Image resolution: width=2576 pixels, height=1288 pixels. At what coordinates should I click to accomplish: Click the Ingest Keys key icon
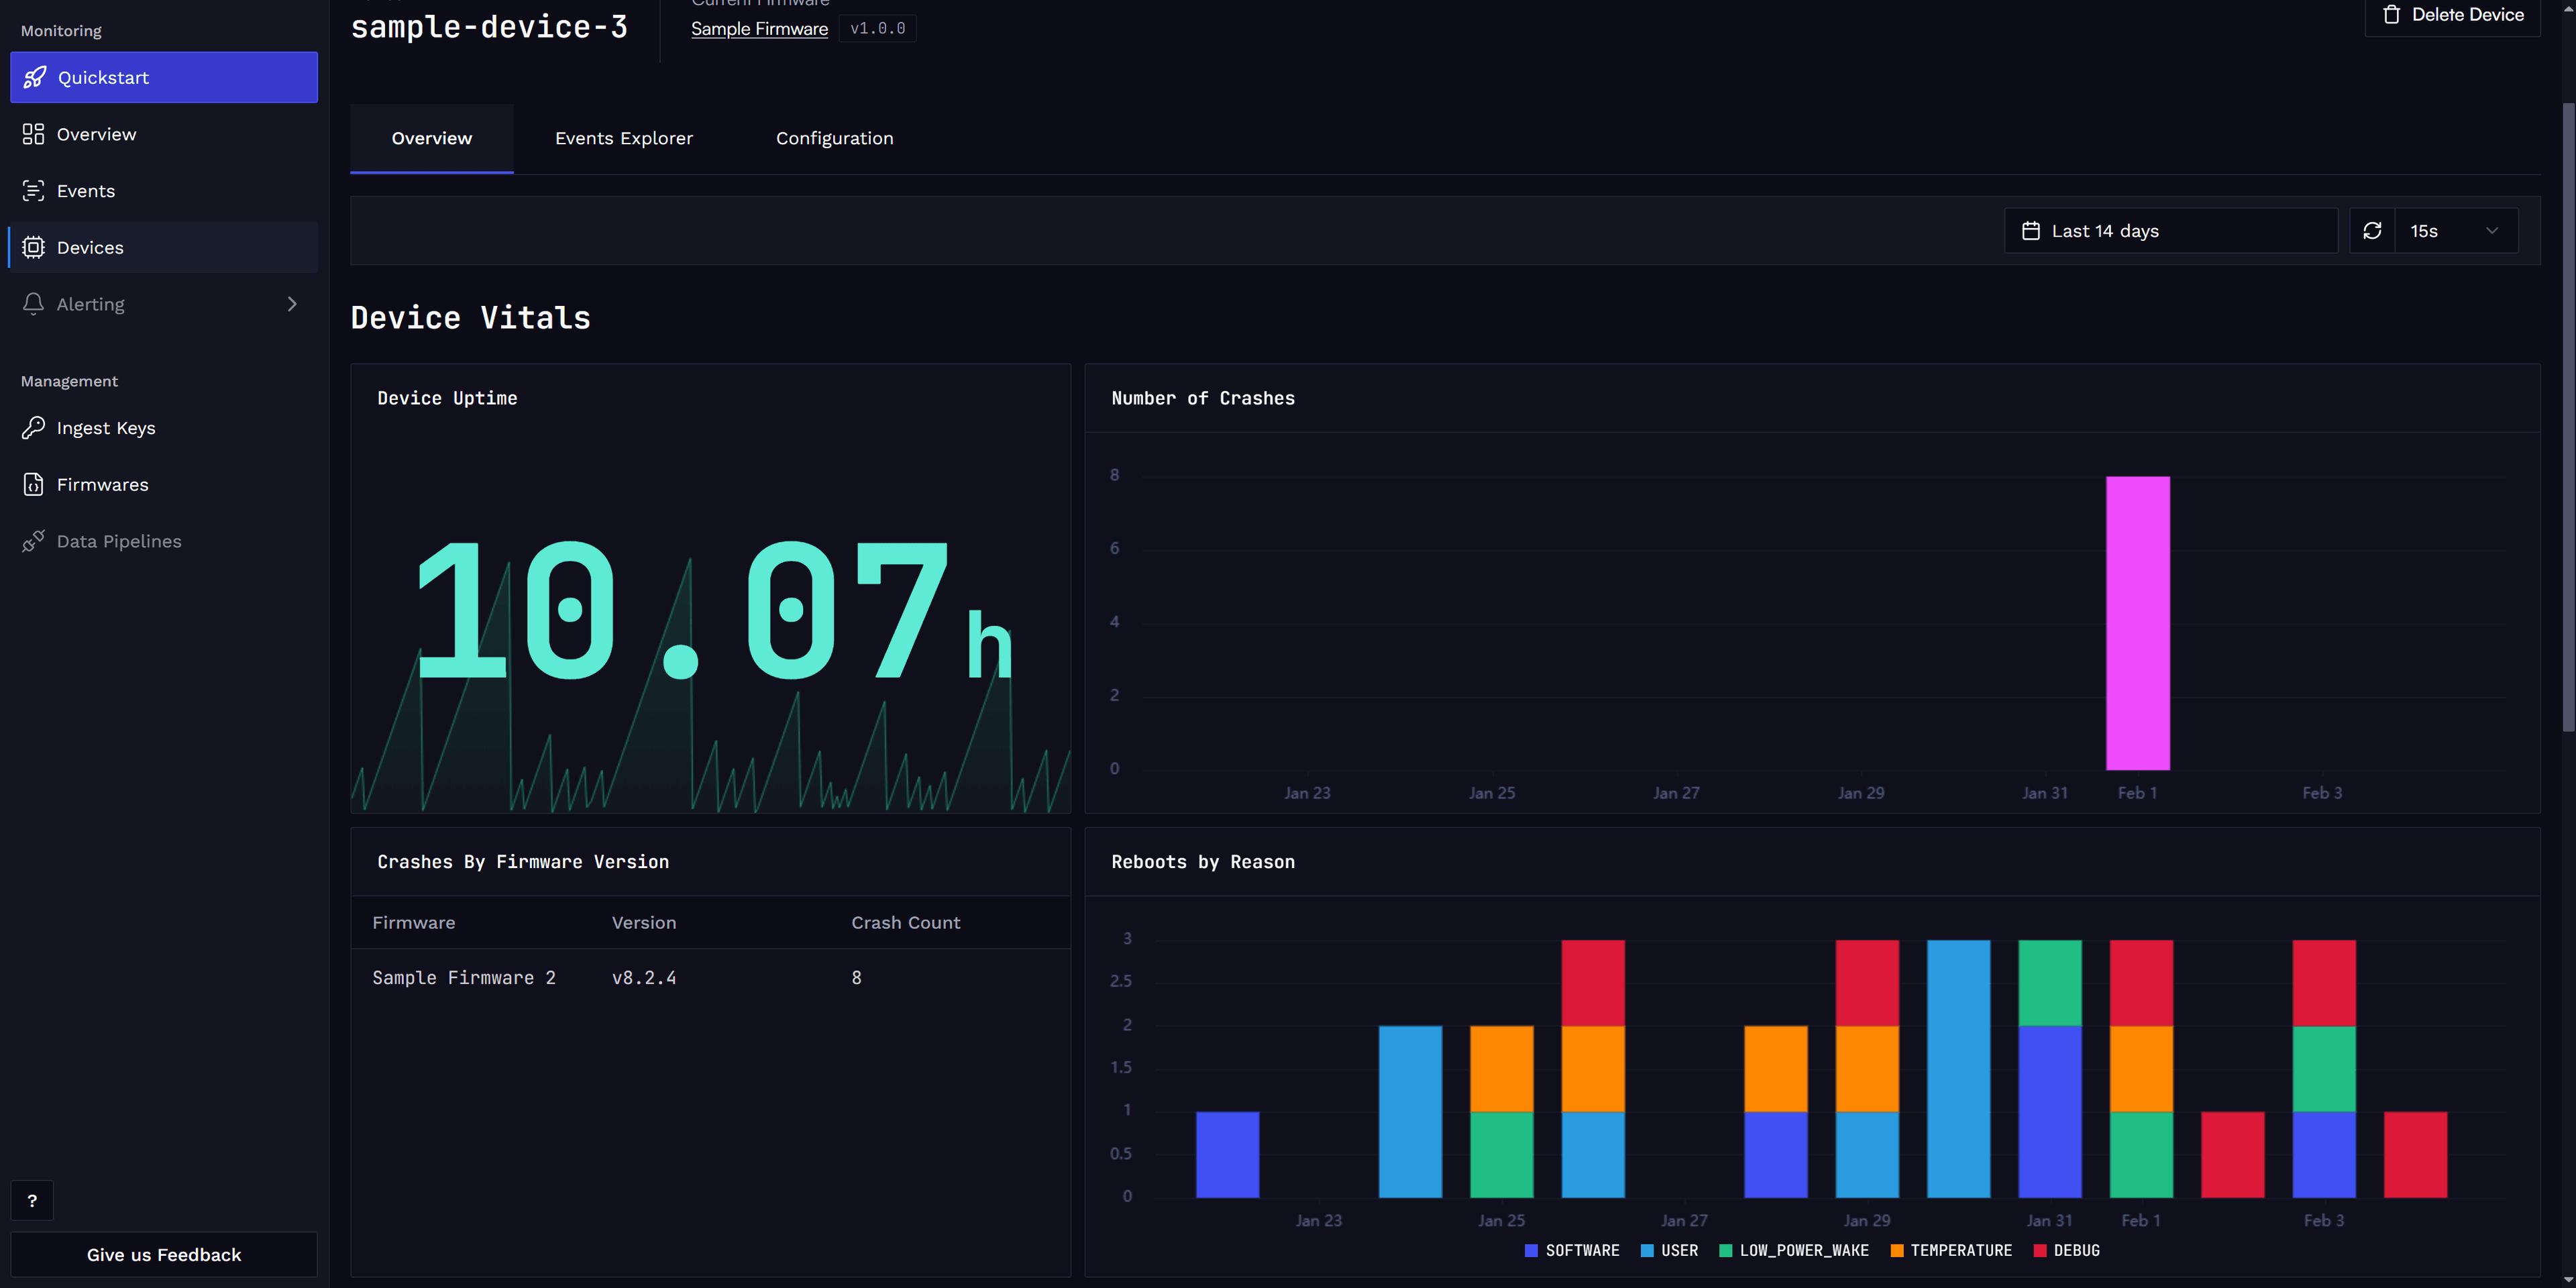tap(33, 428)
